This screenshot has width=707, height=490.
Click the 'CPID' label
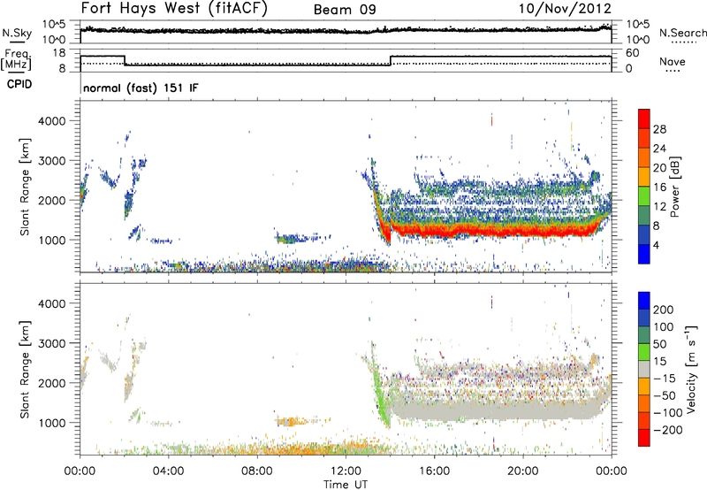pos(19,84)
